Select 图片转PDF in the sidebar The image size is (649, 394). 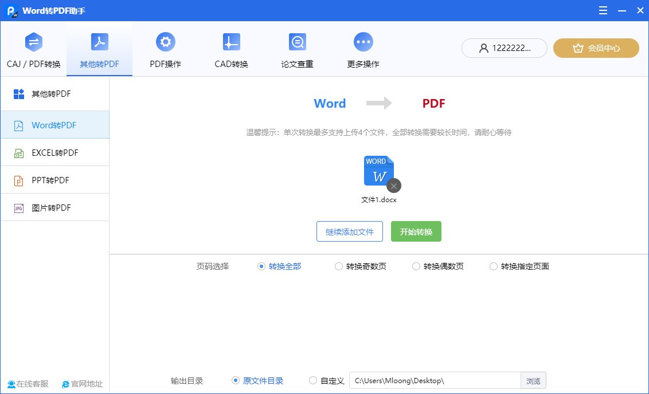click(x=54, y=207)
